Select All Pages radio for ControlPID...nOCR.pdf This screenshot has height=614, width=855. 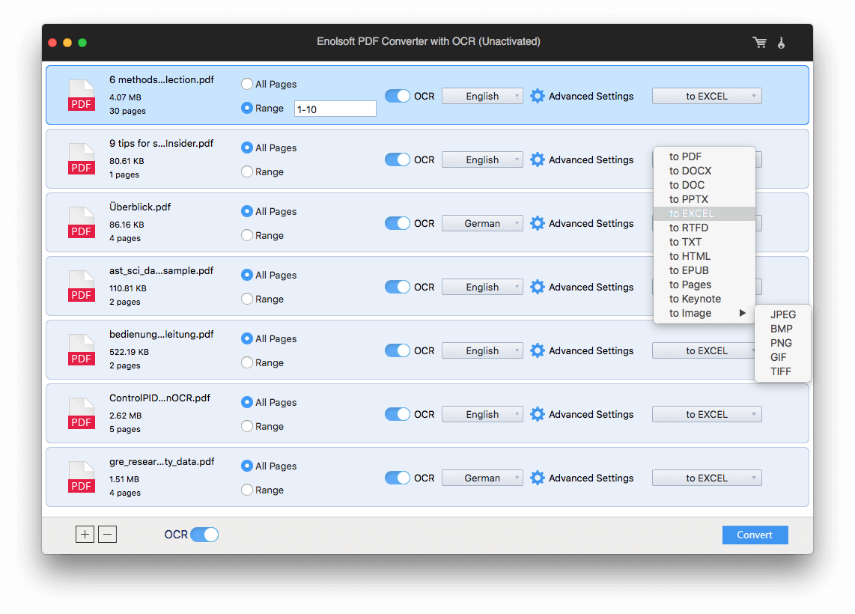tap(247, 402)
